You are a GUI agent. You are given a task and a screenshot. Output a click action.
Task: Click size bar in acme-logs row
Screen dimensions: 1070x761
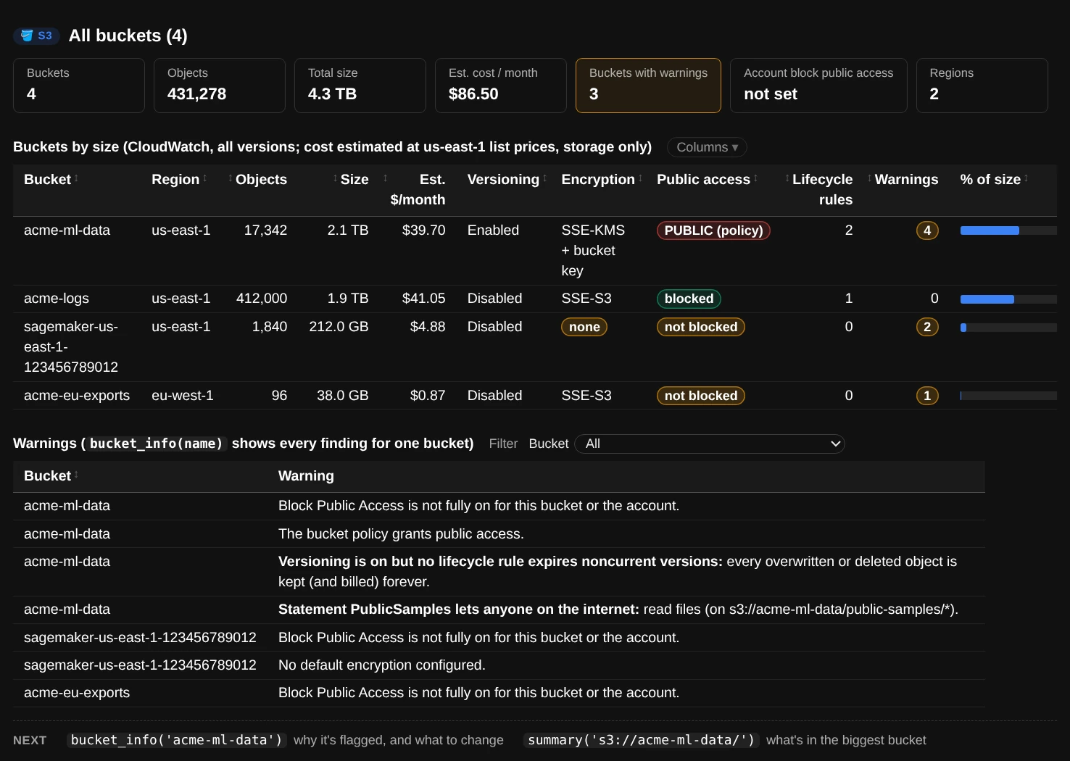pyautogui.click(x=1008, y=299)
